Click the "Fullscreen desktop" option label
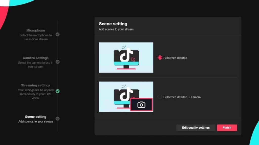This screenshot has height=145, width=259. 175,58
